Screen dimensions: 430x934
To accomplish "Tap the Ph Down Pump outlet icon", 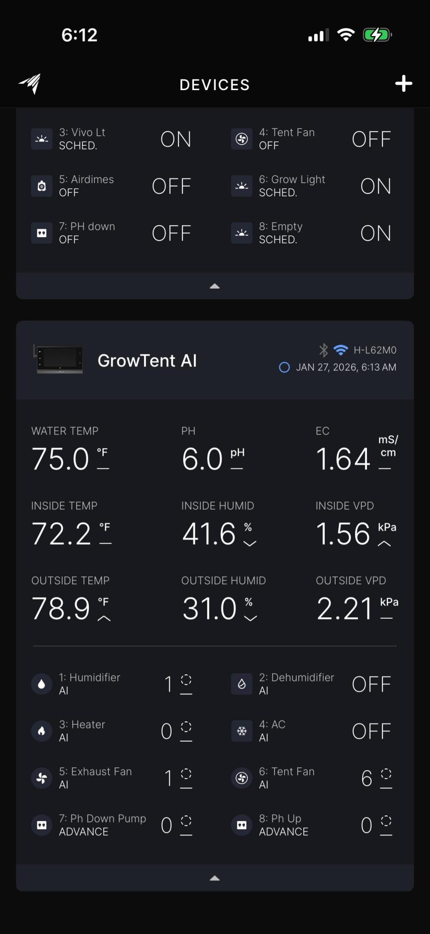I will (42, 825).
